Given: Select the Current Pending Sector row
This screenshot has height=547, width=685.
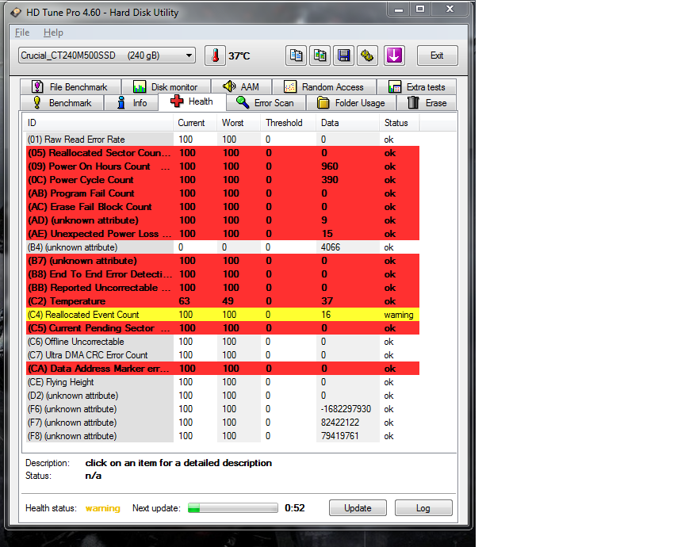Looking at the screenshot, I should point(223,328).
